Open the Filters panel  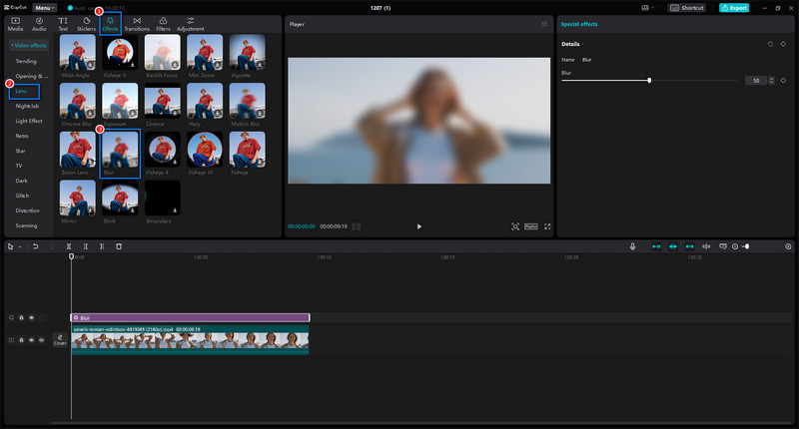[162, 23]
